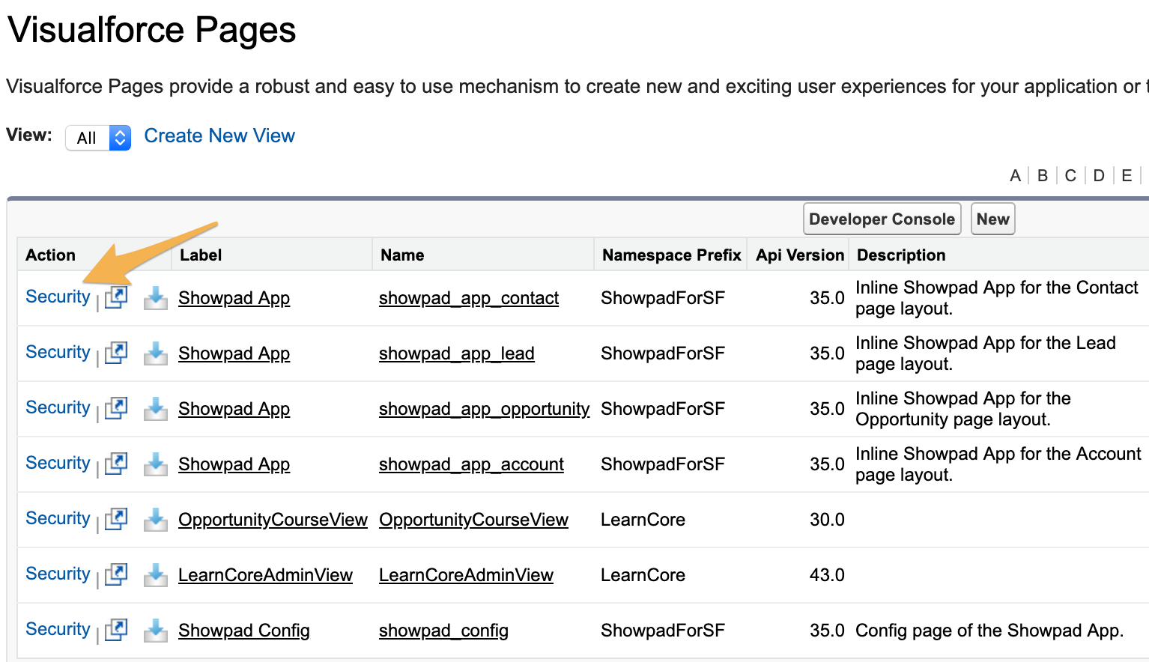The width and height of the screenshot is (1149, 662).
Task: Open preview icon for showpad_app_opportunity row
Action: 116,408
